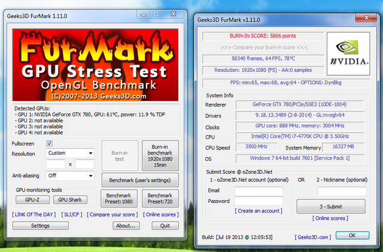Close the FurMark main window

coord(173,14)
